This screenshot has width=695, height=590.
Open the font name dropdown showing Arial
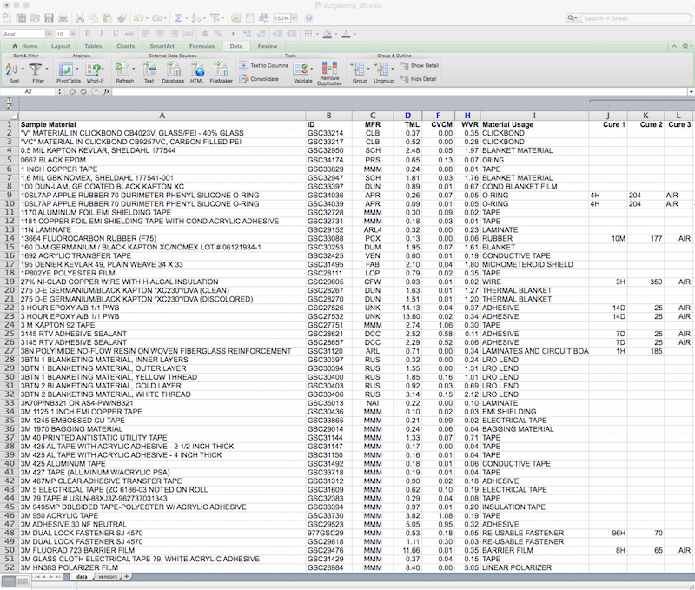click(x=49, y=34)
